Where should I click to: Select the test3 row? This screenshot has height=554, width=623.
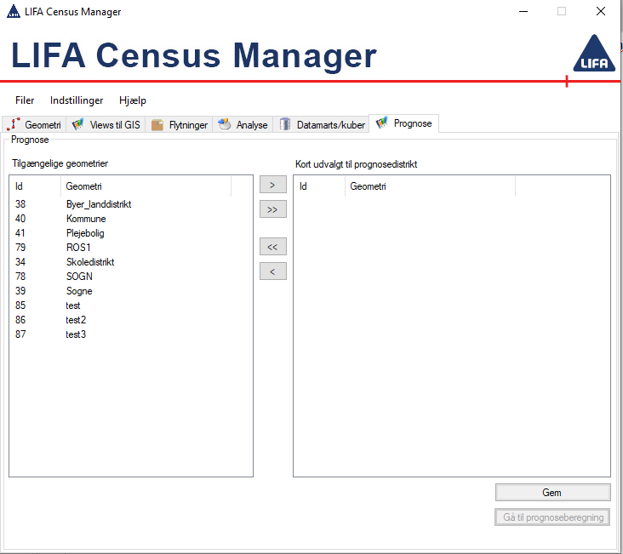(131, 334)
